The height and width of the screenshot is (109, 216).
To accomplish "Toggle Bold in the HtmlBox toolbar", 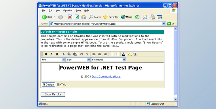I will coord(46,54).
